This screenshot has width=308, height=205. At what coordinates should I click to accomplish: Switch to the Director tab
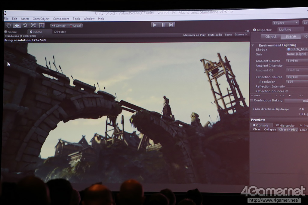click(x=60, y=32)
